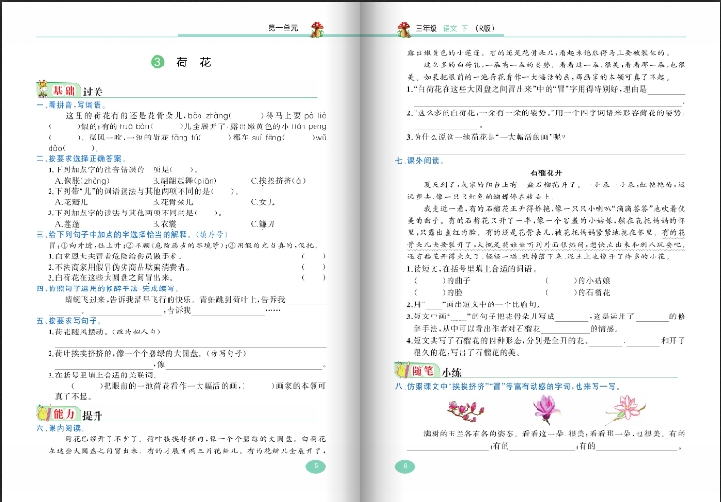Click the 荷花 lesson title
The width and height of the screenshot is (721, 502).
pyautogui.click(x=194, y=64)
